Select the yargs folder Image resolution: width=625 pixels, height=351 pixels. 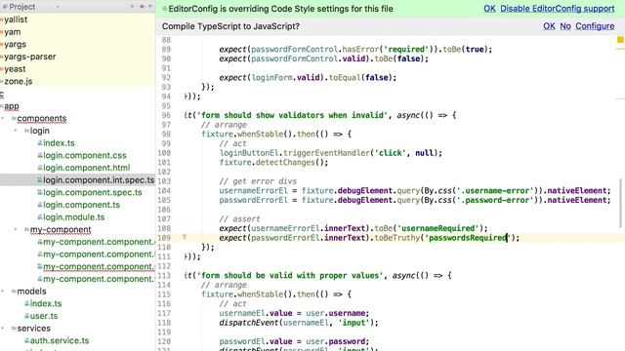(x=16, y=44)
